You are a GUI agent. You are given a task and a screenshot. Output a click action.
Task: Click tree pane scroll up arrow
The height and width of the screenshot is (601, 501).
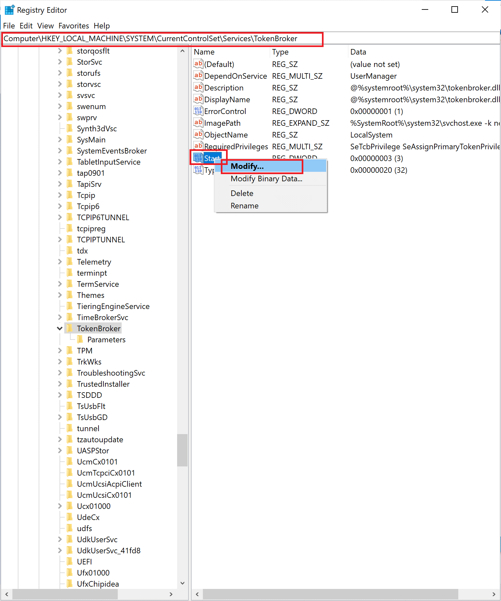point(182,51)
